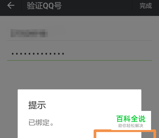Click the last password dot
The image size is (159, 138).
63,54
